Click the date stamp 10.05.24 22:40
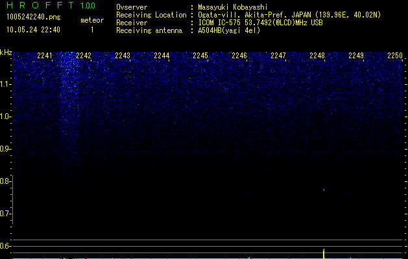This screenshot has width=408, height=259. click(x=33, y=30)
